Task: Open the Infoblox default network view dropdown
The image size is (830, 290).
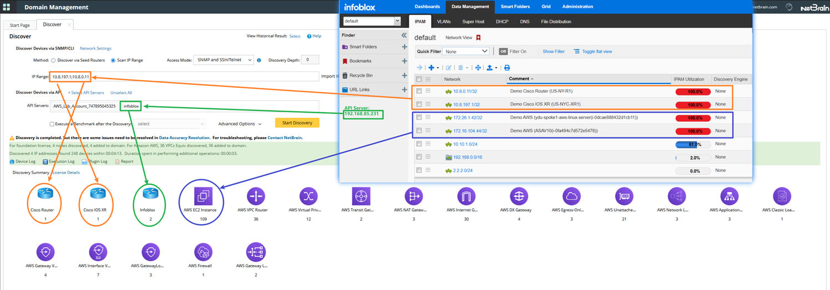Action: 372,21
